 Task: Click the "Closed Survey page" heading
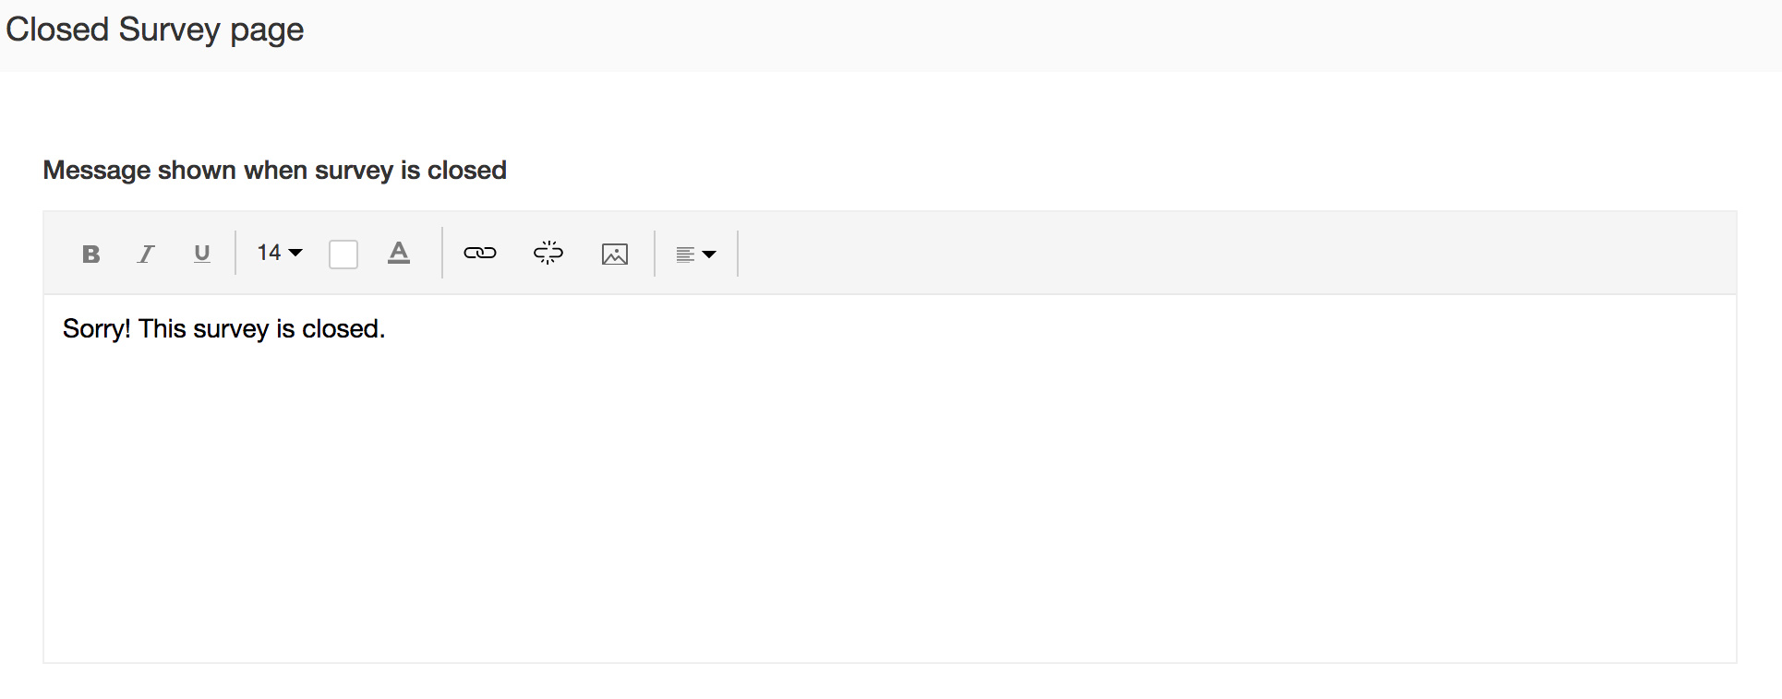tap(155, 30)
